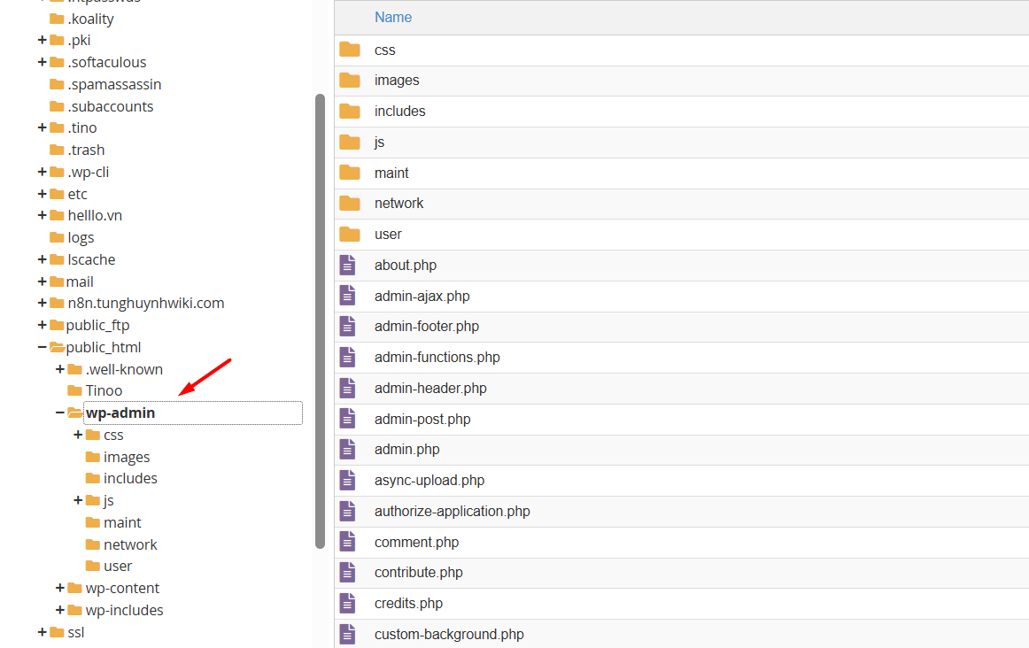
Task: Collapse the wp-admin tree folder
Action: [x=60, y=413]
